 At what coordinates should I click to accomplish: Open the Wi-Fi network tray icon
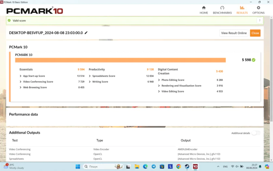(232, 167)
